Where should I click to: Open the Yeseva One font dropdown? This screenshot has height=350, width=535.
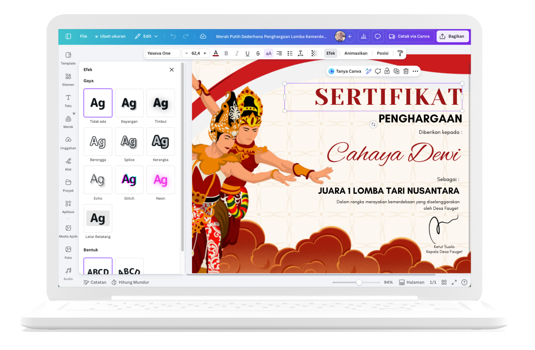point(162,53)
